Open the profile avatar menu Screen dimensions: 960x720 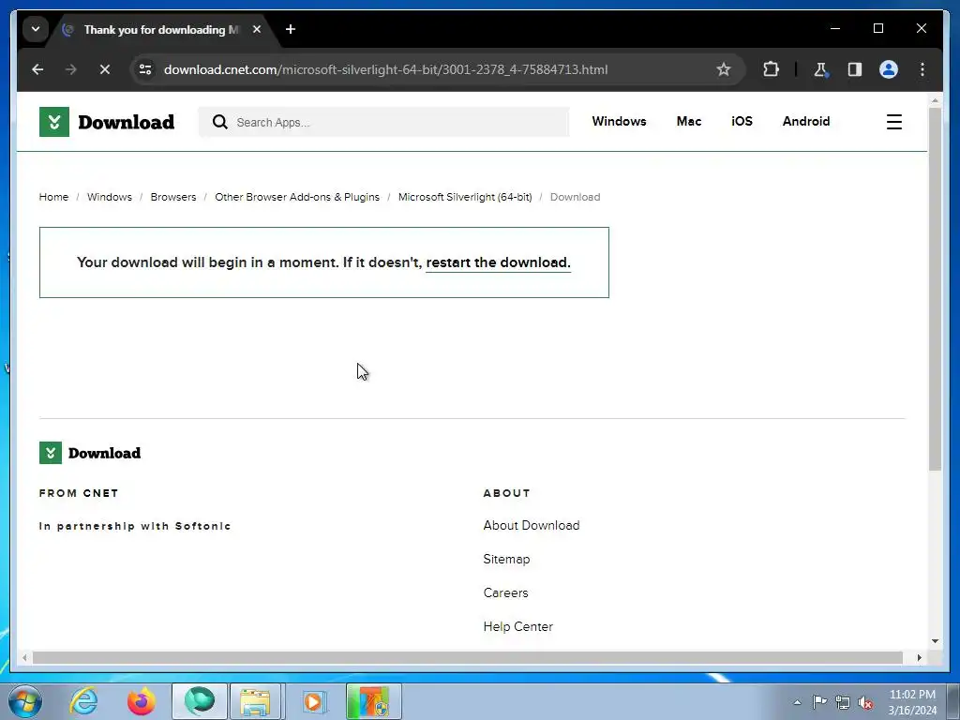[x=889, y=69]
